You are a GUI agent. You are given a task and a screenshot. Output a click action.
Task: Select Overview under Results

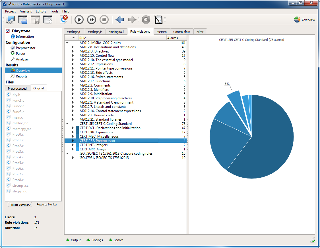33,70
